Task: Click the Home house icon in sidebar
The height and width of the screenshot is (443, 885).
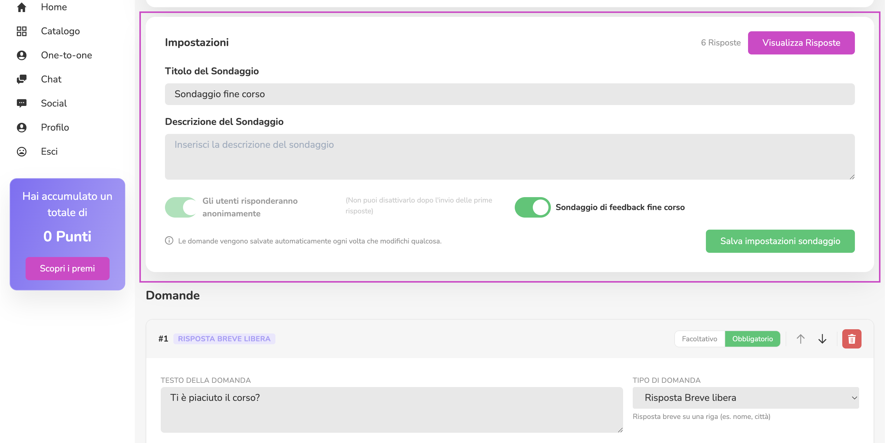Action: point(22,7)
